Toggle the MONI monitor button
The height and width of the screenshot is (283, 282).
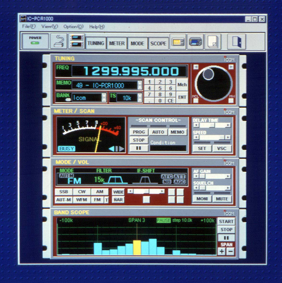click(202, 199)
